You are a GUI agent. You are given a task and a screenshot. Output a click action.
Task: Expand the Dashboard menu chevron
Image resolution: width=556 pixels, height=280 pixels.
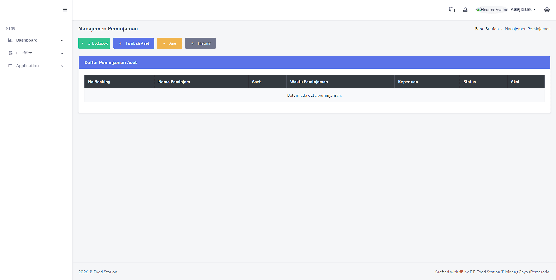click(62, 41)
